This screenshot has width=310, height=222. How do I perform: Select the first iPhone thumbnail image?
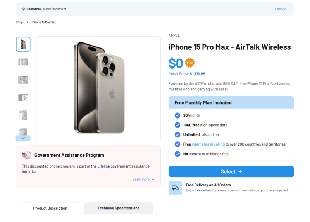pyautogui.click(x=23, y=44)
